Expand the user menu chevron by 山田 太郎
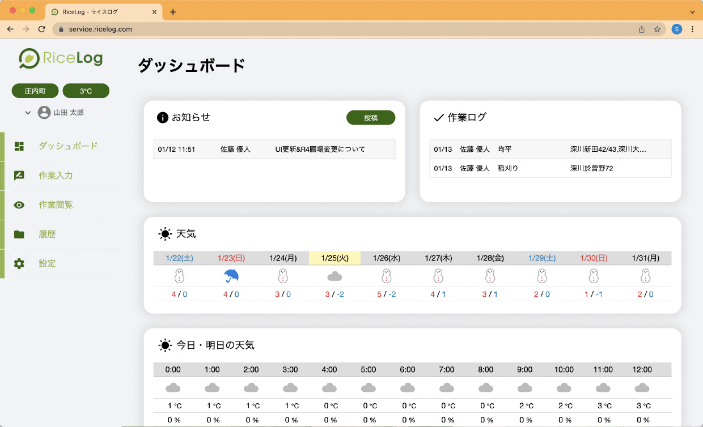 pos(28,113)
